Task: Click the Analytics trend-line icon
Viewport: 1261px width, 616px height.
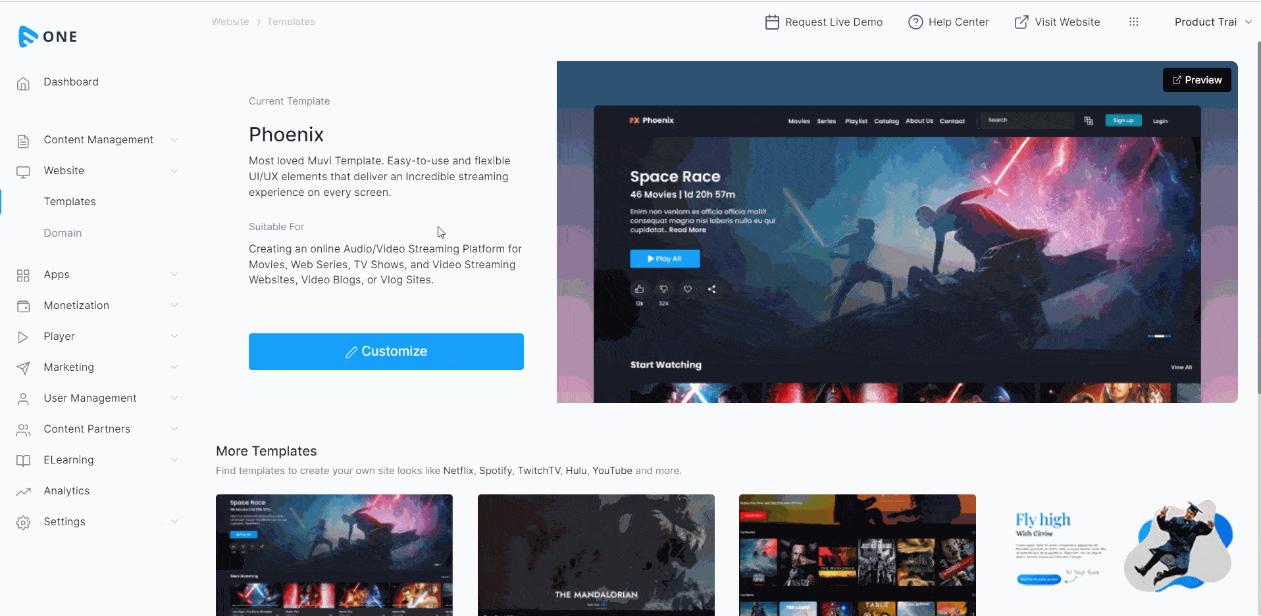Action: pyautogui.click(x=23, y=492)
